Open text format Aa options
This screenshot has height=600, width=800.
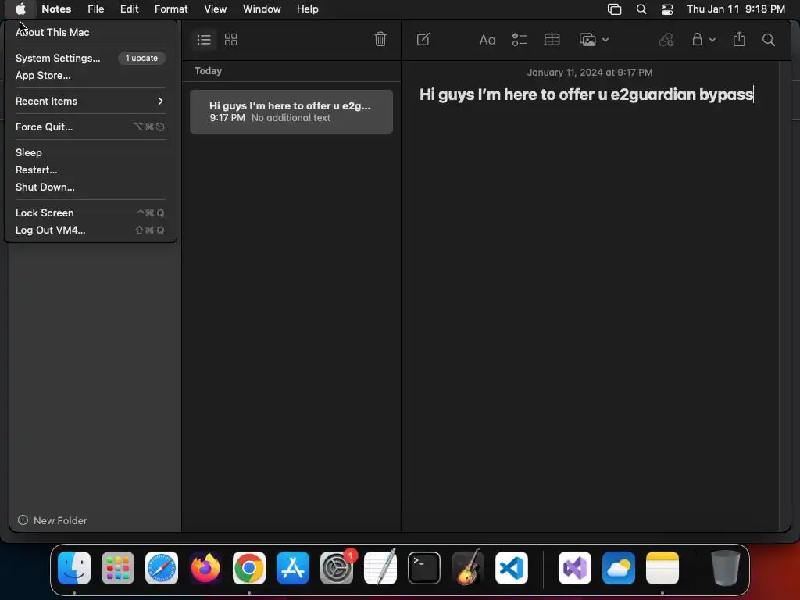pyautogui.click(x=487, y=40)
